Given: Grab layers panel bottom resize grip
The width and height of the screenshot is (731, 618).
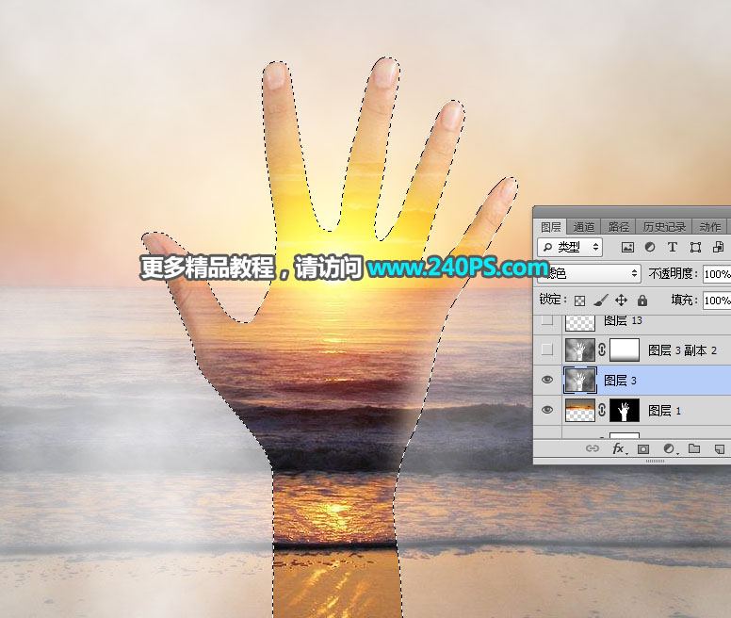Looking at the screenshot, I should tap(655, 461).
